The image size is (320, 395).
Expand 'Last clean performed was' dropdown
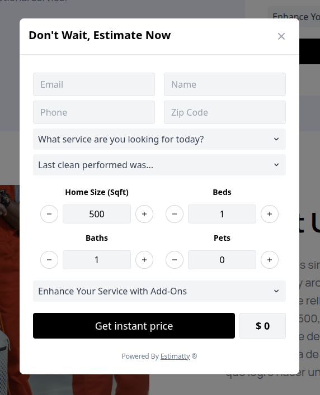(159, 165)
